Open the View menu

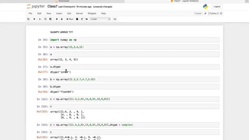(49, 14)
